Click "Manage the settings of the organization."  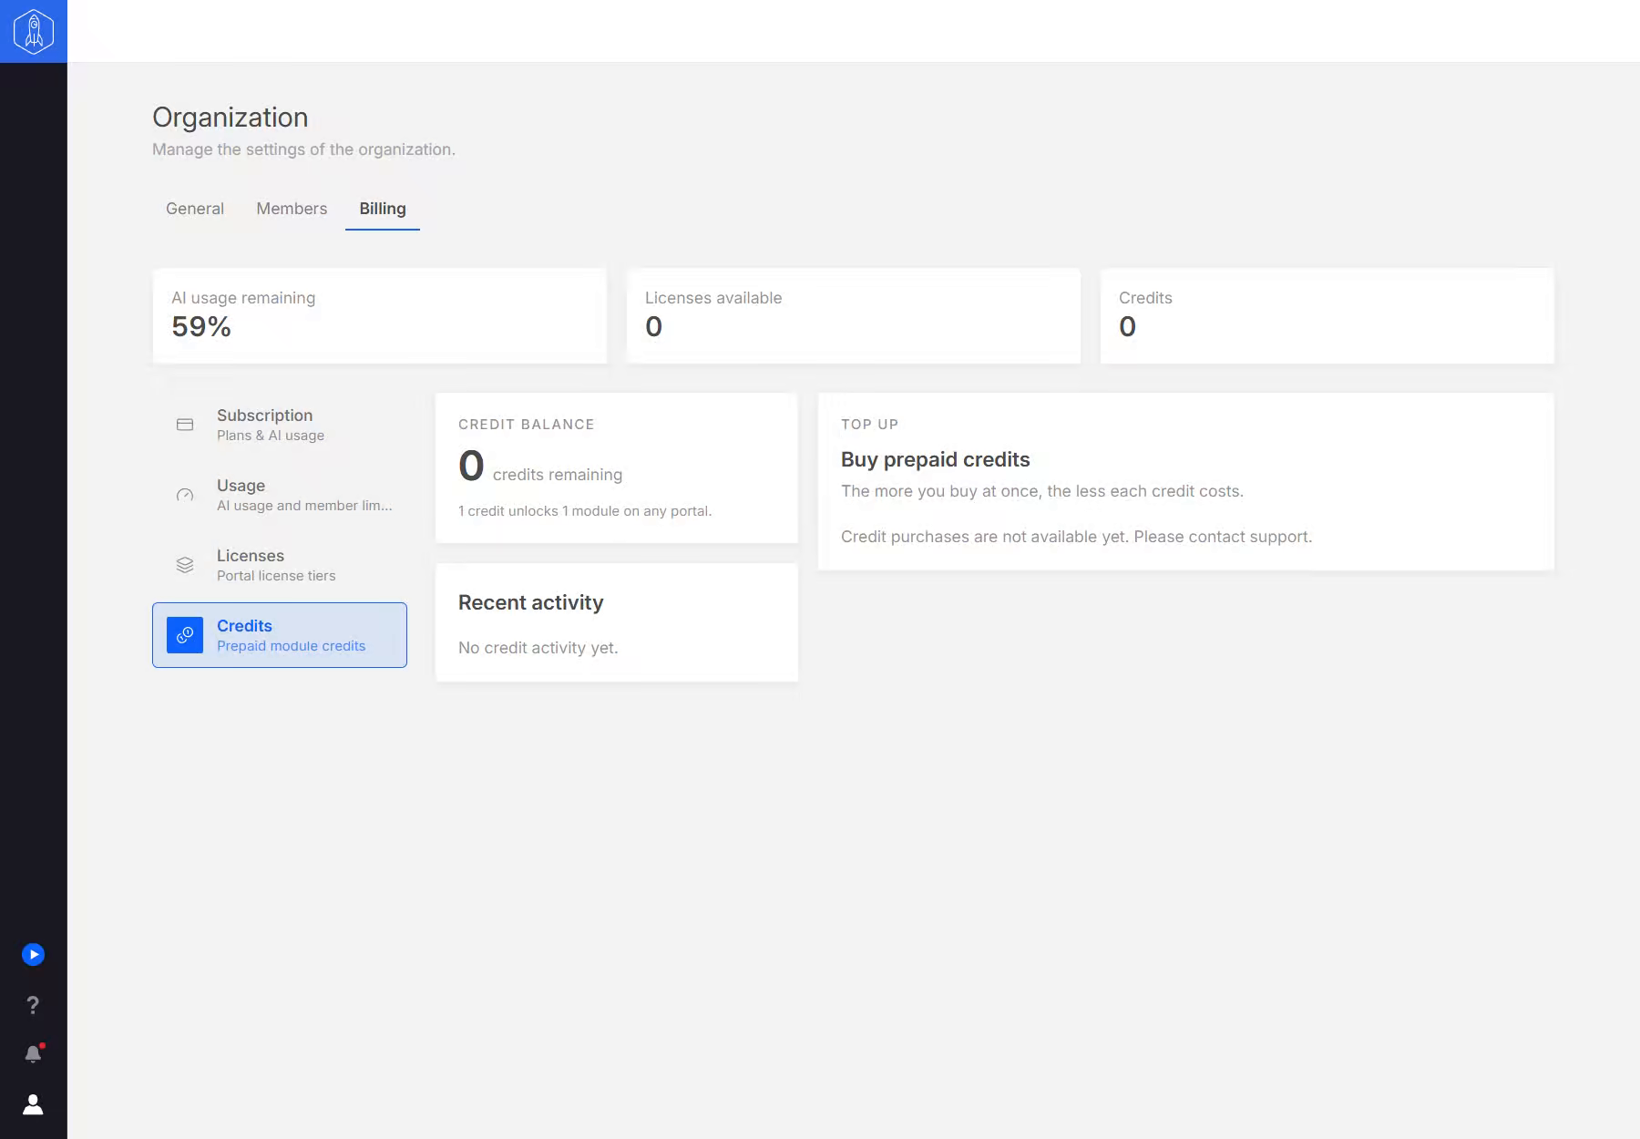click(303, 149)
